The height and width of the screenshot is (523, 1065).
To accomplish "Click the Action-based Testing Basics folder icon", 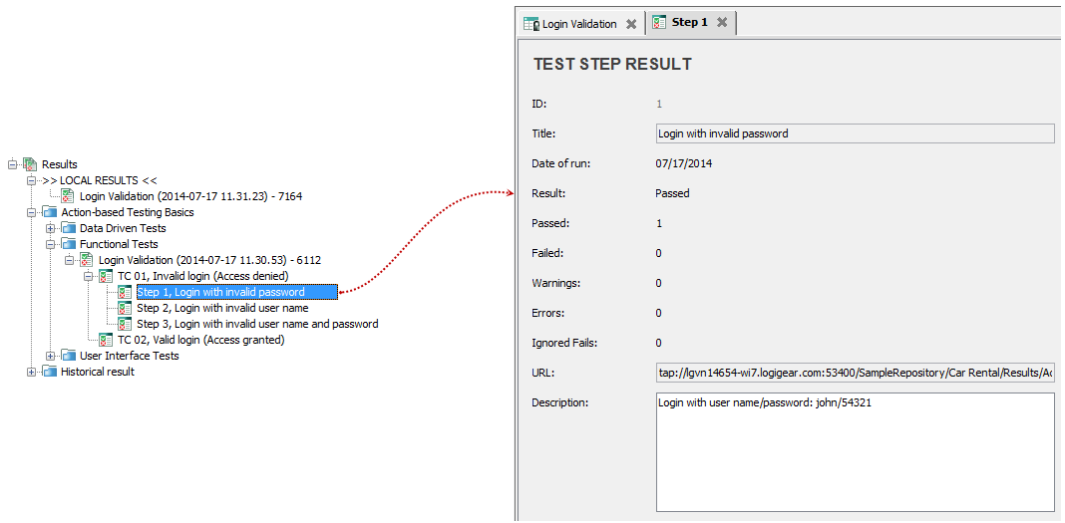I will pyautogui.click(x=49, y=212).
